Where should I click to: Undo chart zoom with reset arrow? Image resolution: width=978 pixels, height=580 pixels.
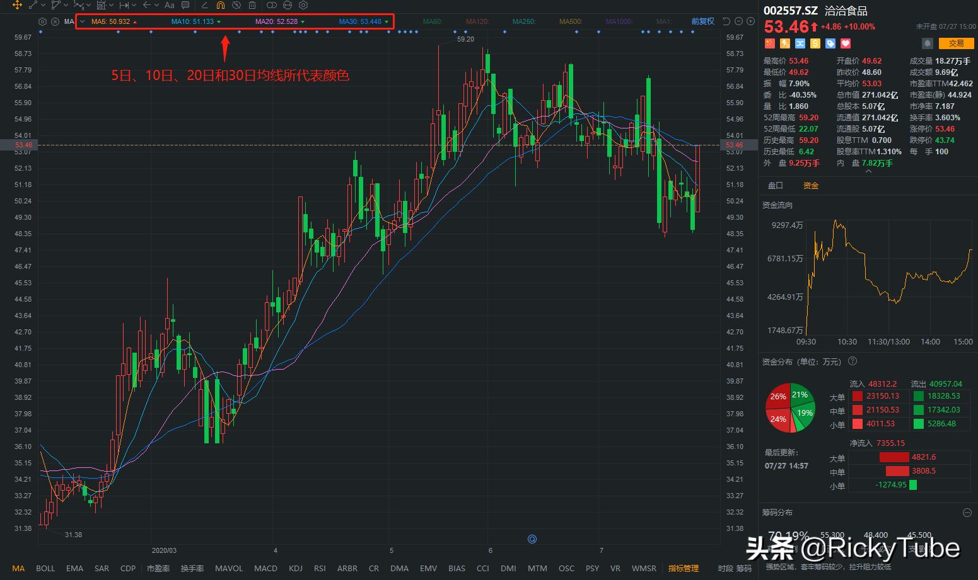(726, 21)
